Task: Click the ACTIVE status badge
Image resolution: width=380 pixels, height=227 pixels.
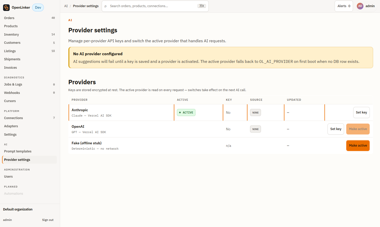Action: [186, 112]
